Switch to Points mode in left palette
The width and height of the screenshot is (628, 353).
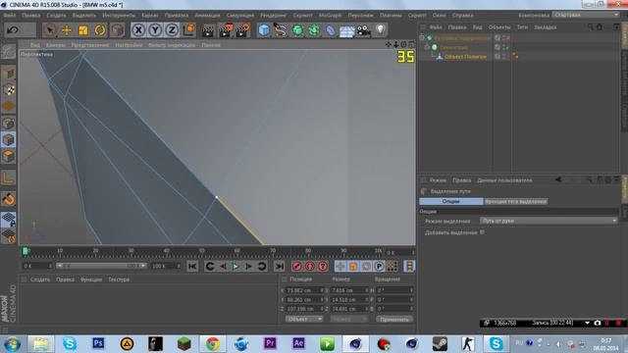[x=9, y=123]
